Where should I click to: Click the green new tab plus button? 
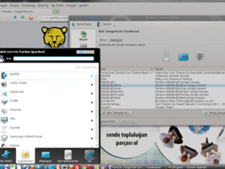56,11
